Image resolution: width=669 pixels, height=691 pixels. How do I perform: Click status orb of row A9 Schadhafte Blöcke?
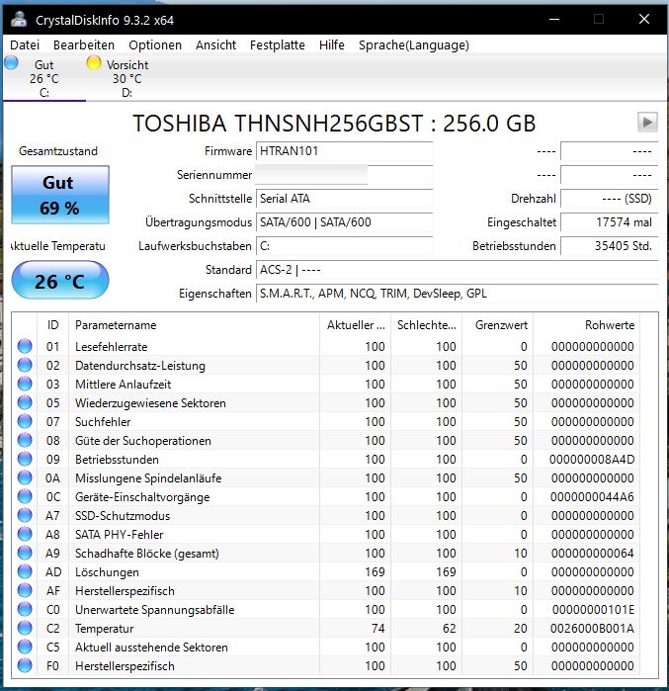click(25, 553)
